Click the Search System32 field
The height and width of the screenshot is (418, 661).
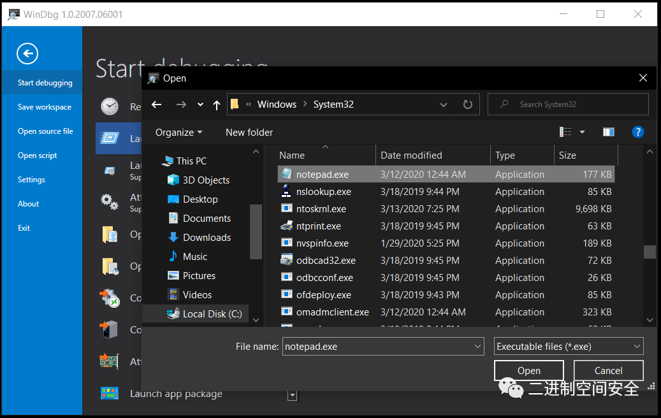(x=568, y=104)
